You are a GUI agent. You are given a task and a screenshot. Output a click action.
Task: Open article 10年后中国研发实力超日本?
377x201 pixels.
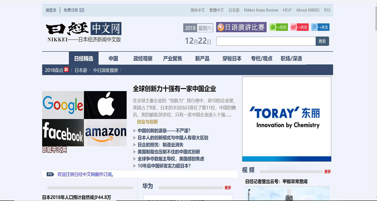coord(164,166)
